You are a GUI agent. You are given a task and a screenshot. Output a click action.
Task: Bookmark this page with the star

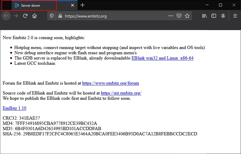pos(187,16)
